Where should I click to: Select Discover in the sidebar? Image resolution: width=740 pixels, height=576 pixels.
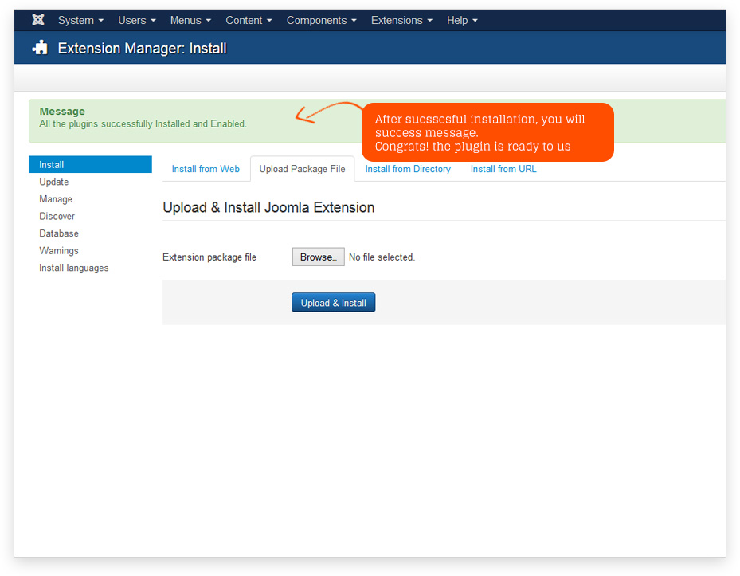(x=57, y=217)
